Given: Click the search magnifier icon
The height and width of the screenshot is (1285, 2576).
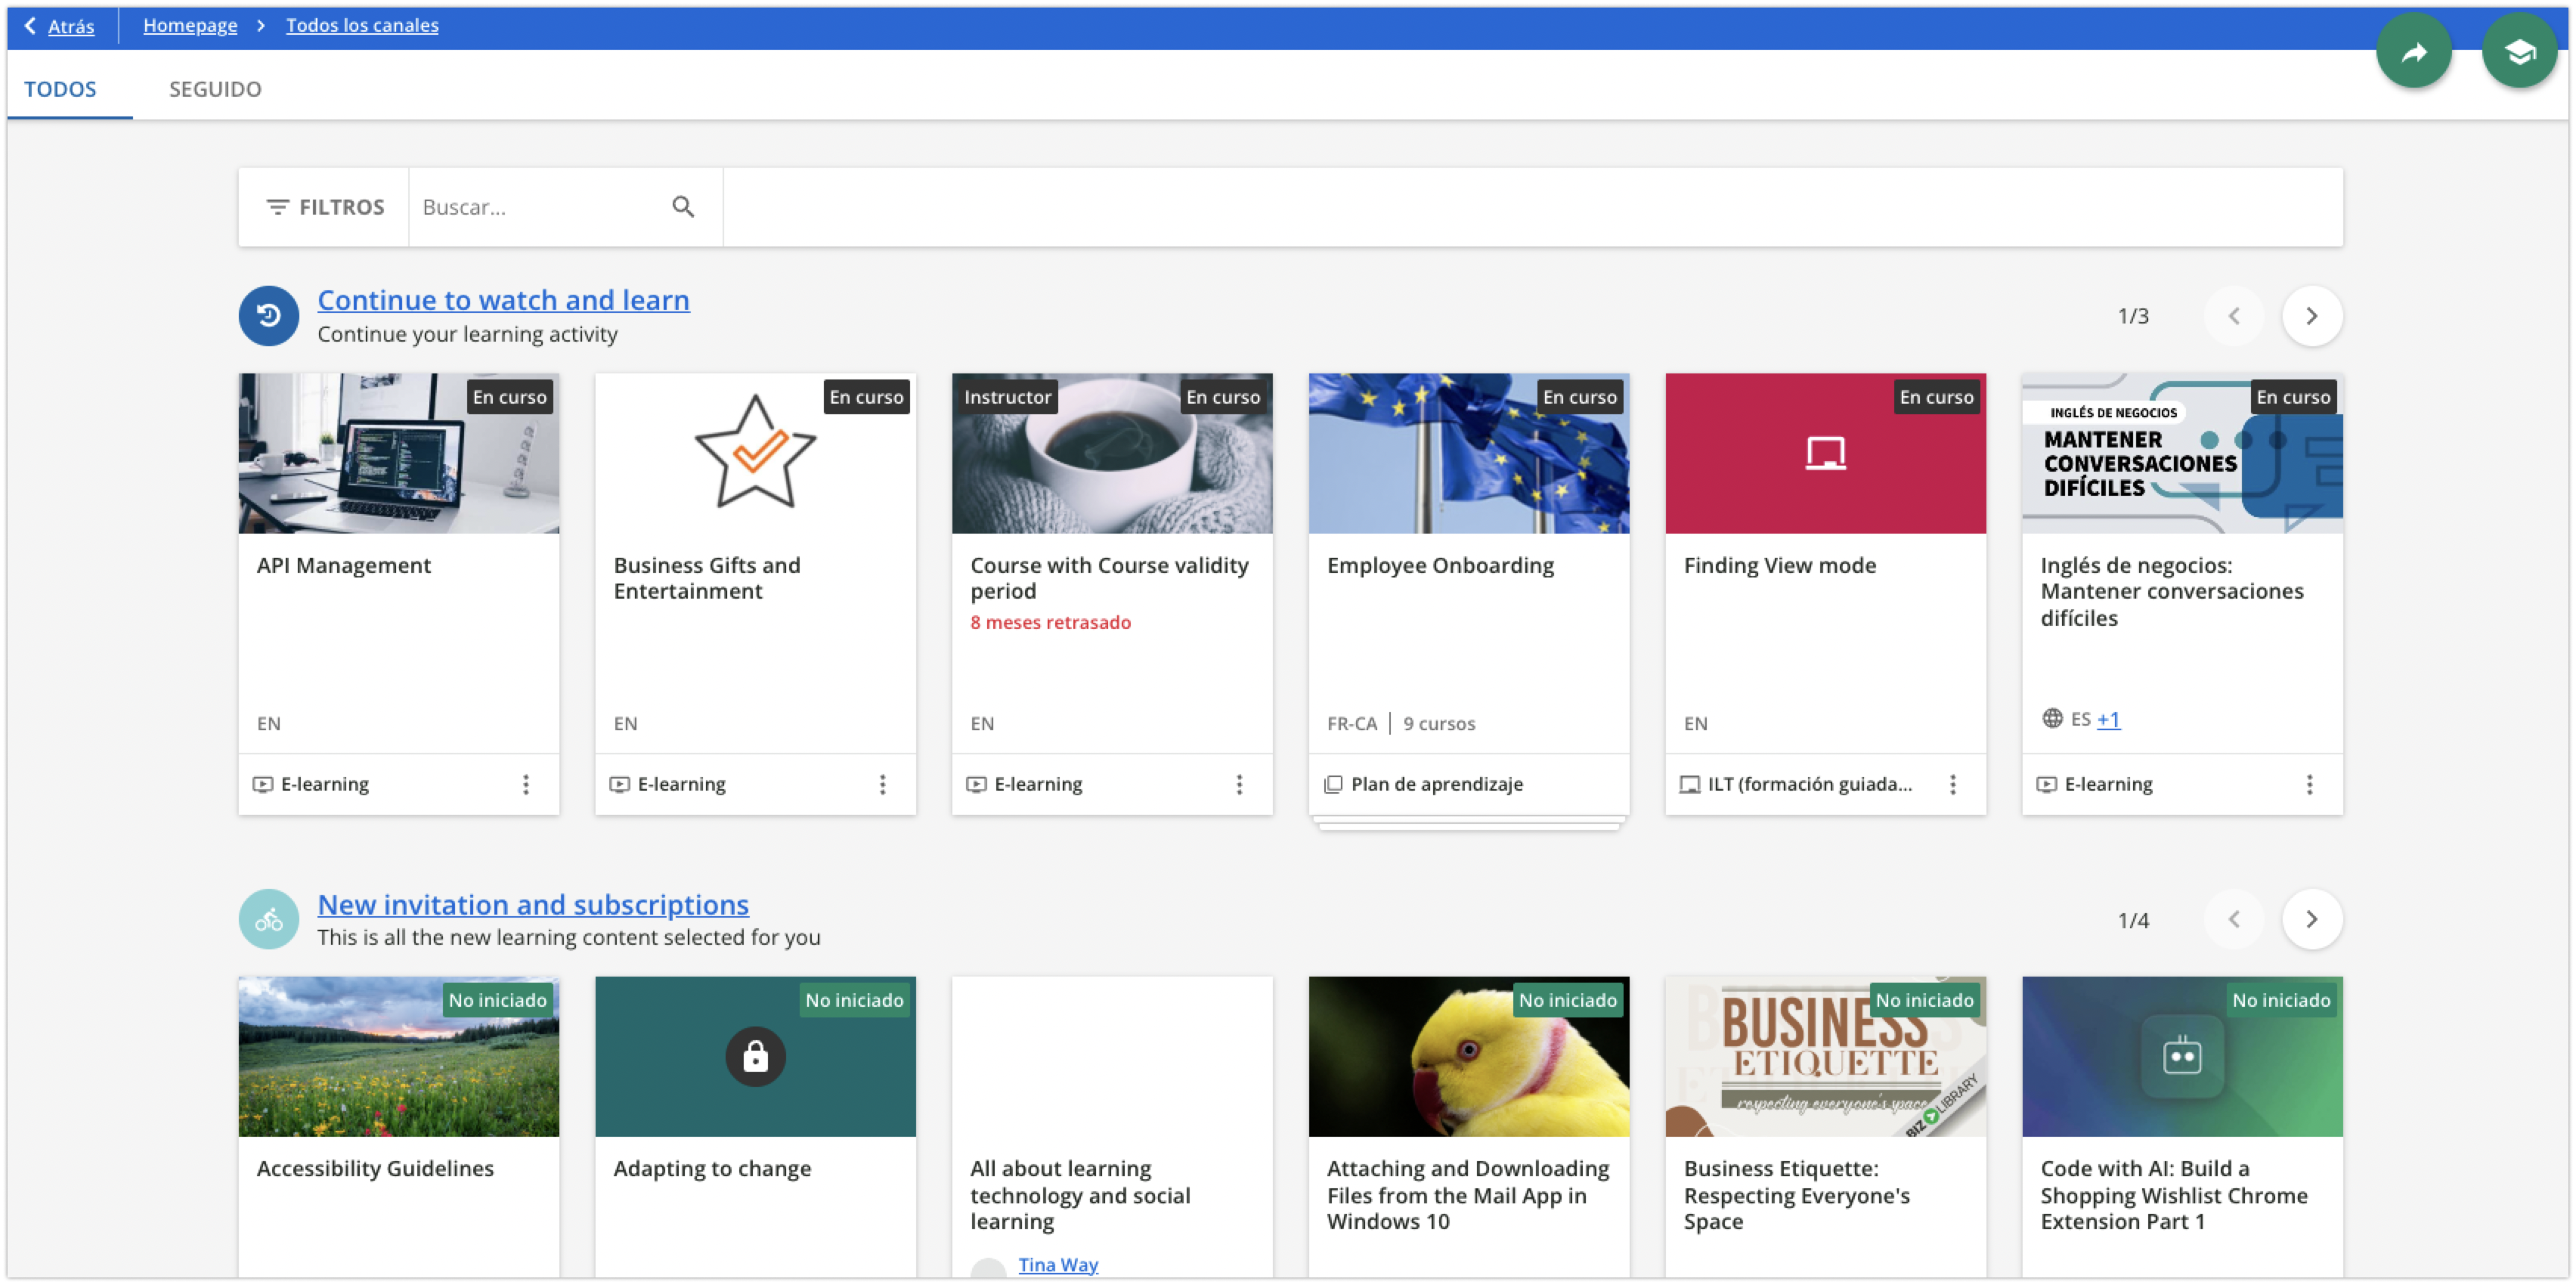Looking at the screenshot, I should (683, 207).
